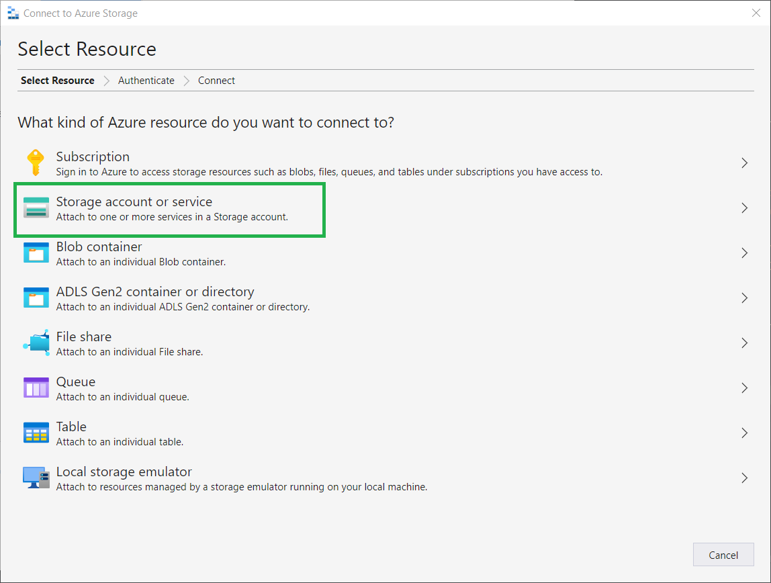The height and width of the screenshot is (583, 771).
Task: Click 'Attach to an individual queue.' text
Action: click(x=122, y=397)
